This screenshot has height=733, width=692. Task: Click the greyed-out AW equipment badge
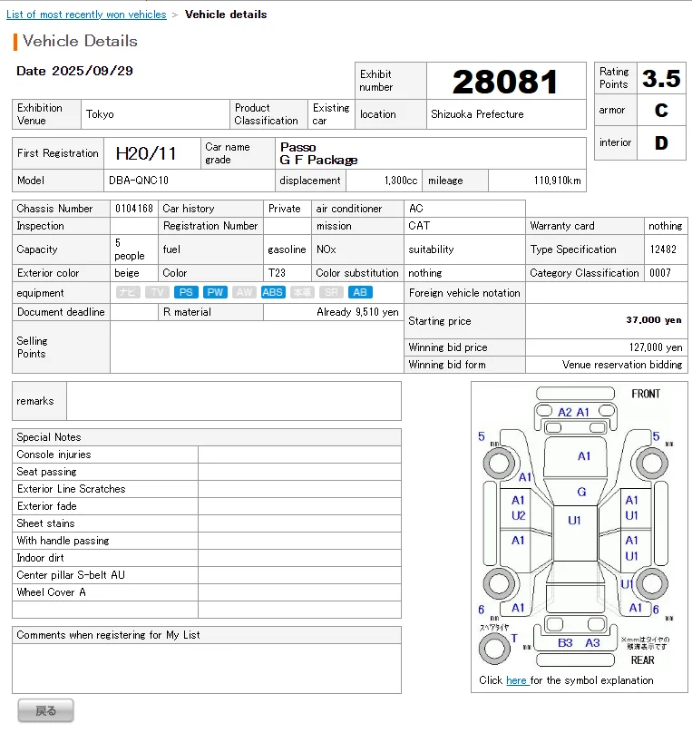click(x=243, y=292)
